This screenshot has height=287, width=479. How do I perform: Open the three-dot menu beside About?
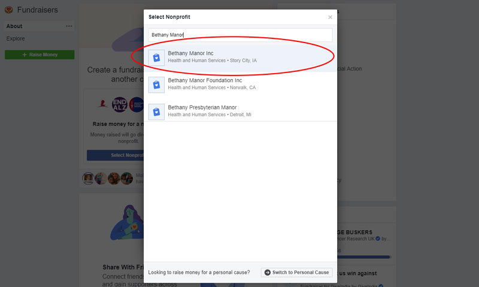(69, 26)
